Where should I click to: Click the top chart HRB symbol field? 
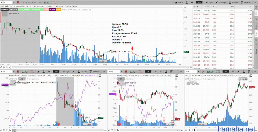6,2
